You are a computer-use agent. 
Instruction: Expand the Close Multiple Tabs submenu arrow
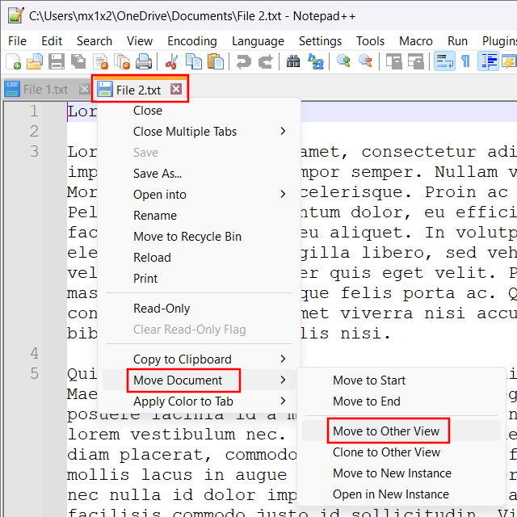coord(283,131)
